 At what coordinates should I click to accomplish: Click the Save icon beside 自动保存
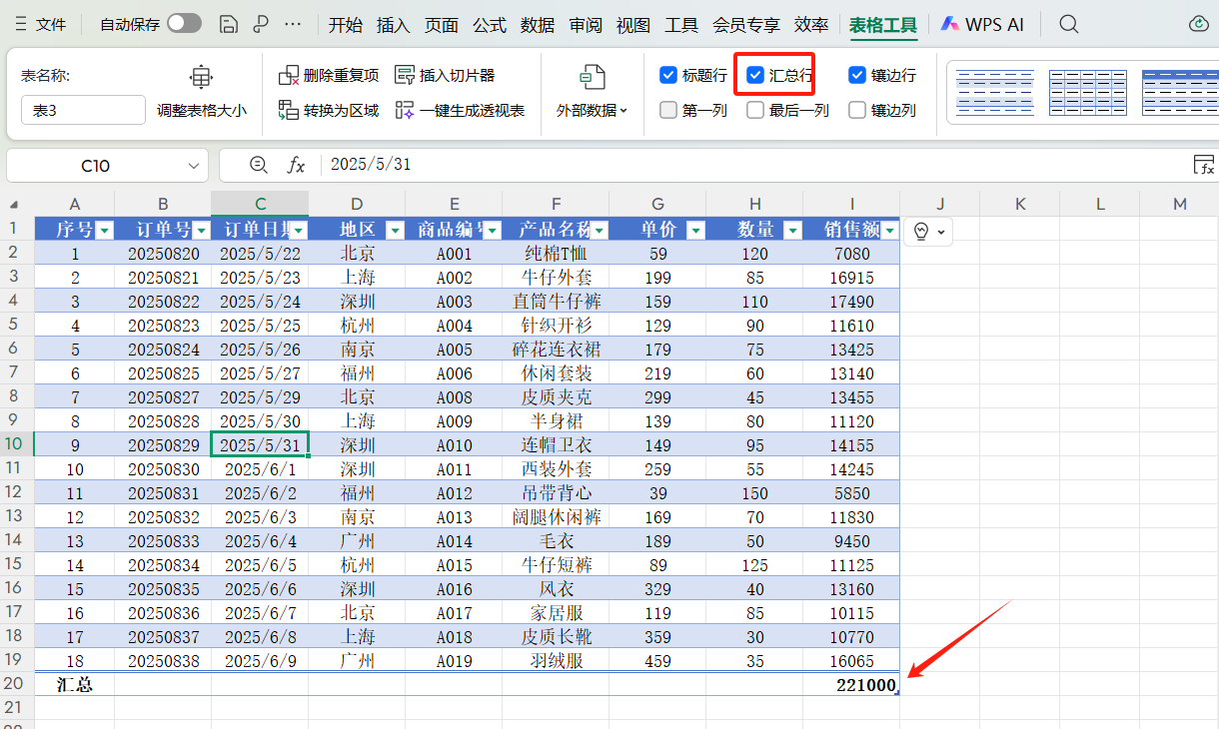[229, 23]
